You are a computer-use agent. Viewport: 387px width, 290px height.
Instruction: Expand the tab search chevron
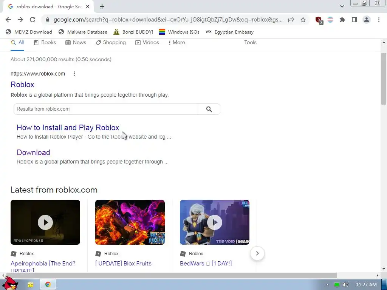coord(342,6)
